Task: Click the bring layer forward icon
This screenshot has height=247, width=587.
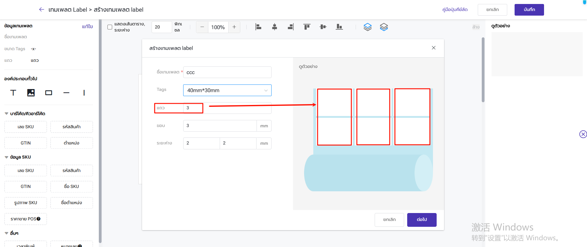Action: point(368,27)
